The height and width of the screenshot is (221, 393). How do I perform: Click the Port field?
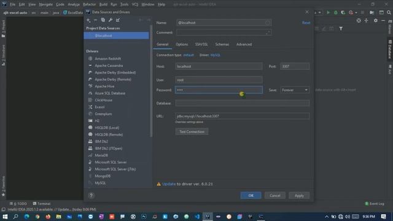coord(295,66)
